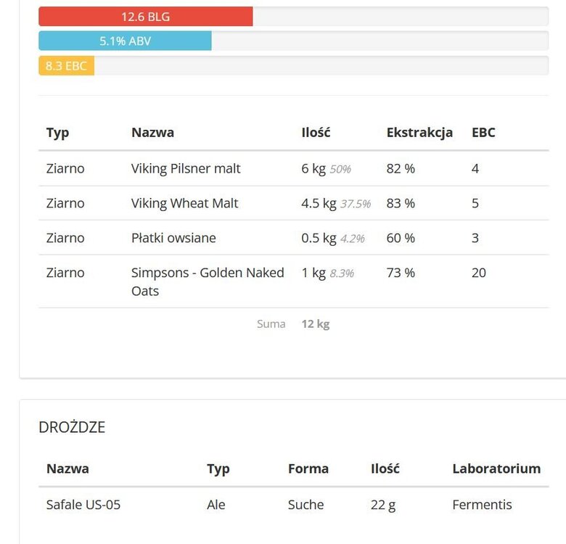Click the blue 5.1% ABV bar
This screenshot has width=566, height=544.
[x=125, y=41]
